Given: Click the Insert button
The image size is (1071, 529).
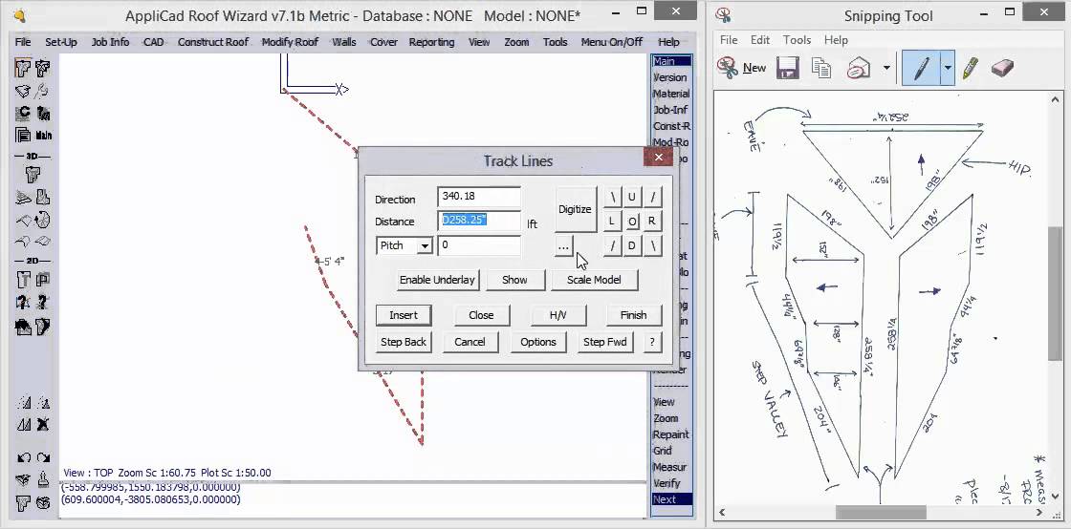Looking at the screenshot, I should point(404,316).
